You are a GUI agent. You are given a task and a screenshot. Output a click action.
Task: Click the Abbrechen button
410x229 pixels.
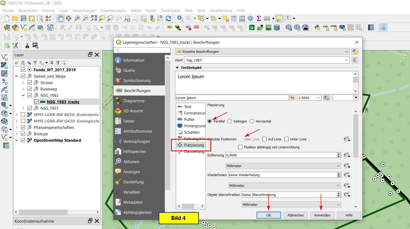tap(295, 215)
